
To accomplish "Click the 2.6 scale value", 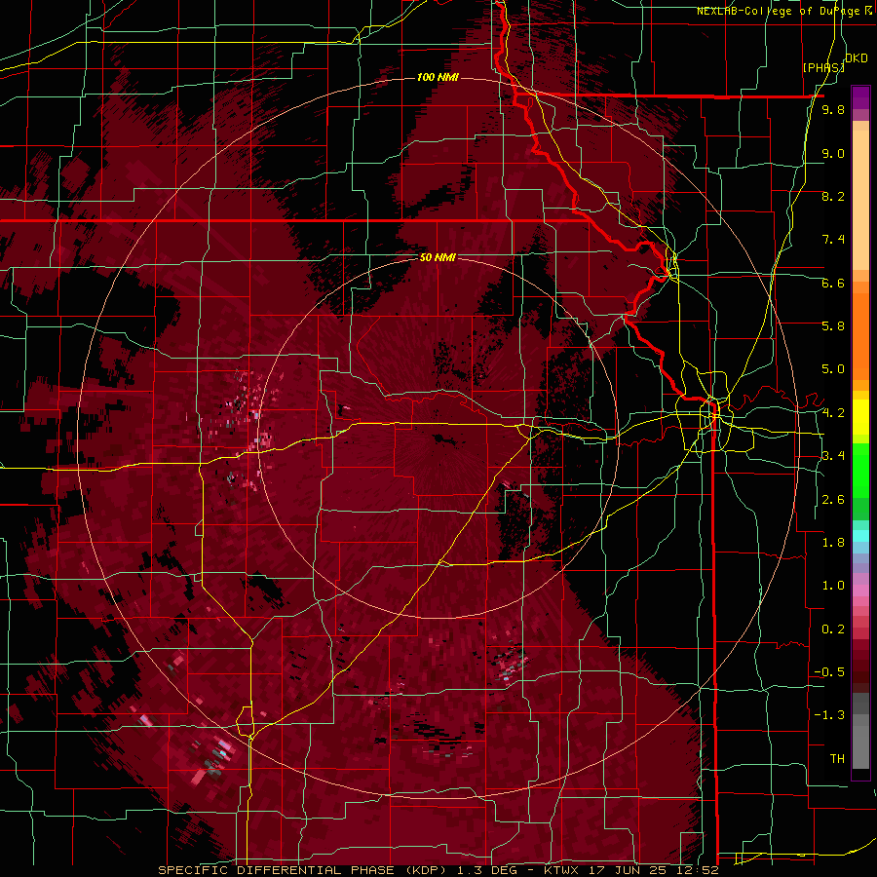I will tap(833, 500).
